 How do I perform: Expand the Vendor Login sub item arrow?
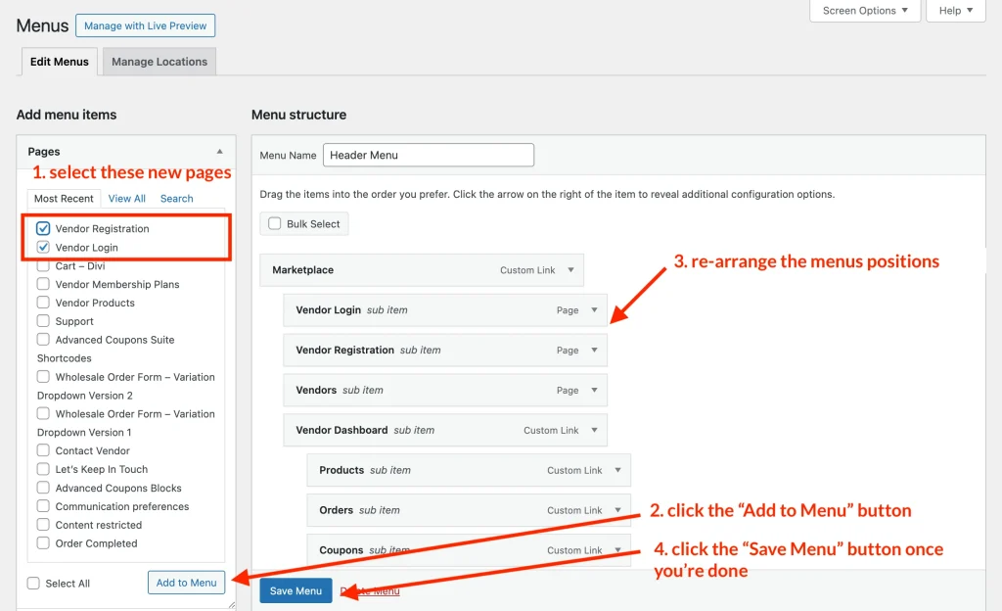(x=594, y=310)
